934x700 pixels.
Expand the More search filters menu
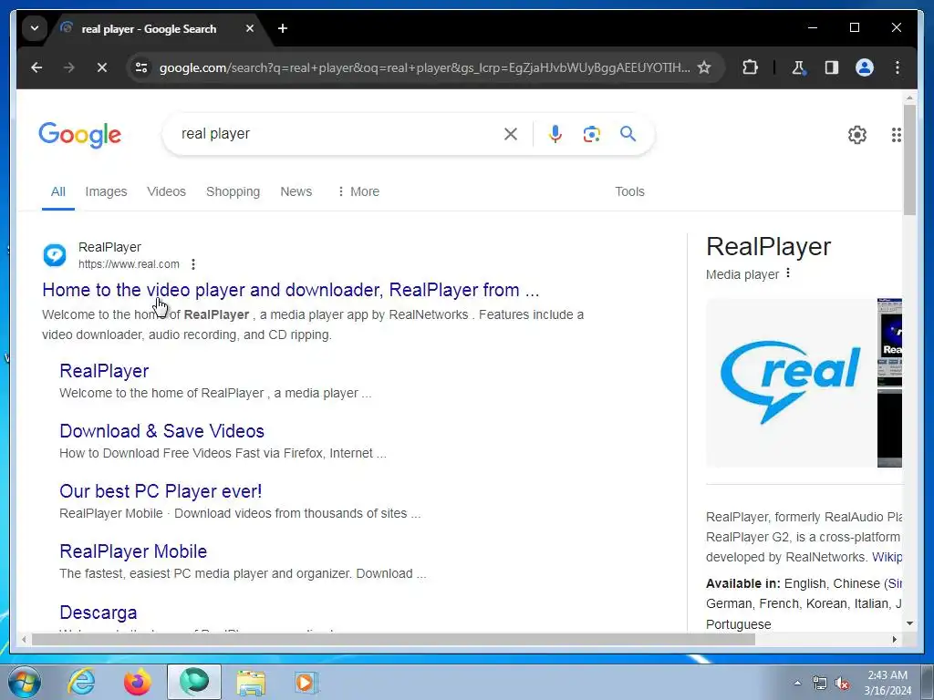click(358, 191)
